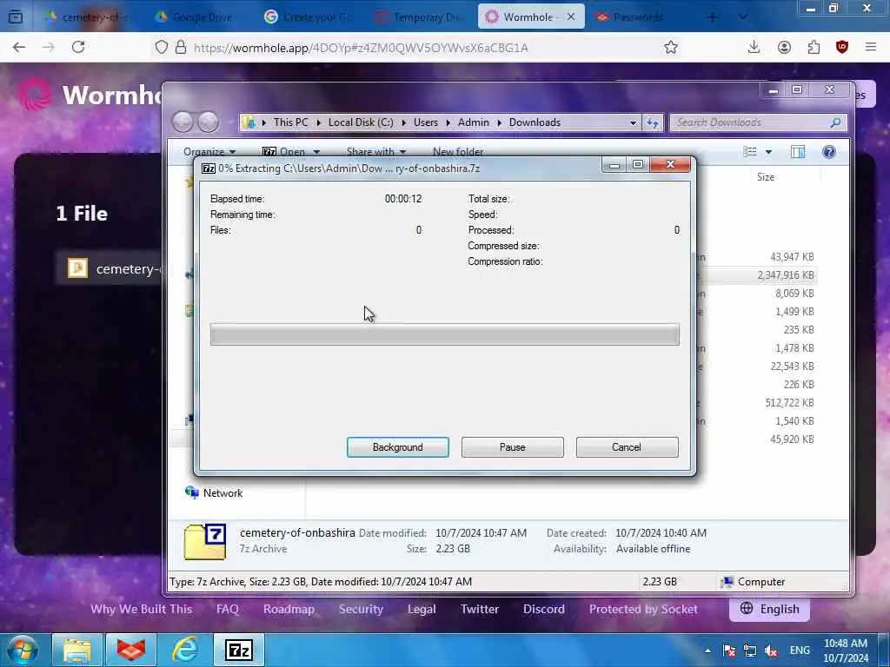Click Explorer's forward navigation button
This screenshot has width=890, height=667.
click(209, 122)
